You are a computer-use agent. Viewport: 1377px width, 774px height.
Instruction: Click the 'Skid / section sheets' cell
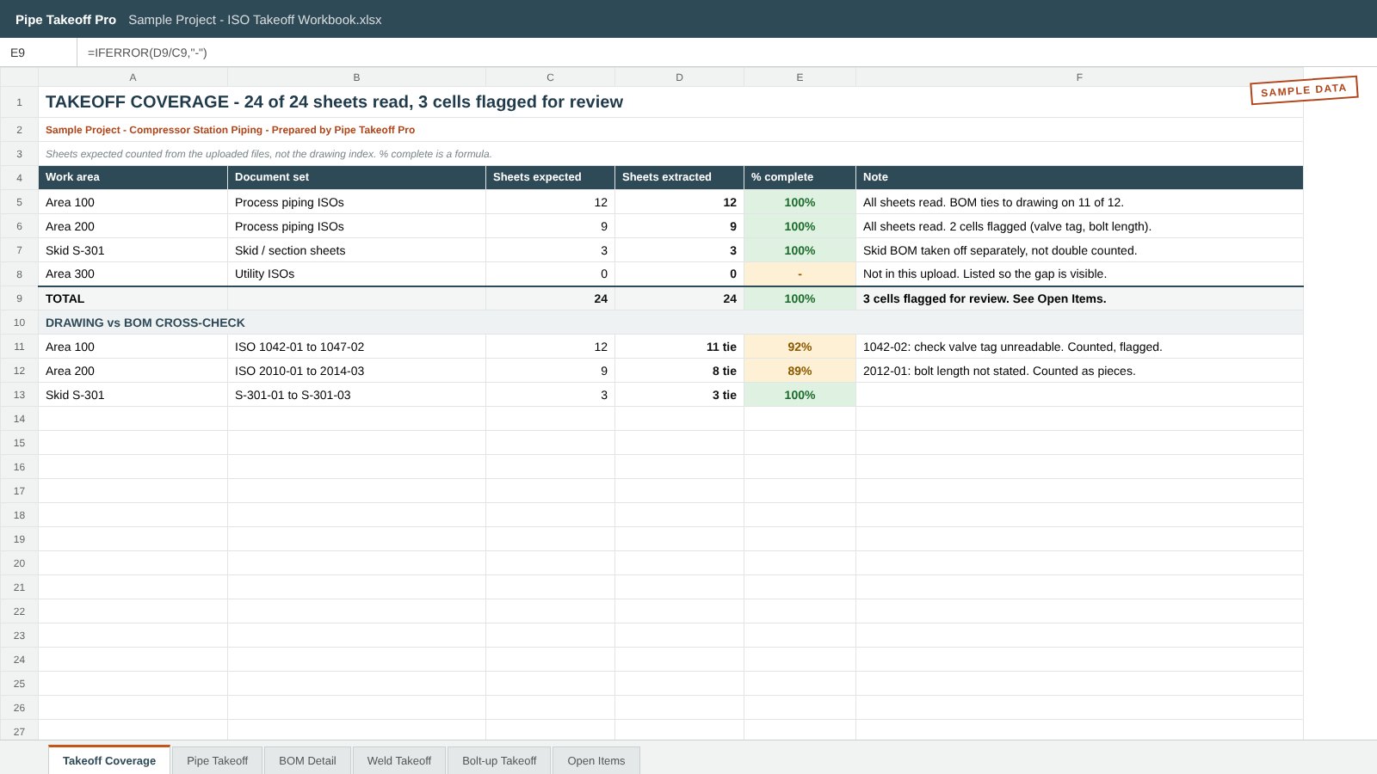coord(356,250)
